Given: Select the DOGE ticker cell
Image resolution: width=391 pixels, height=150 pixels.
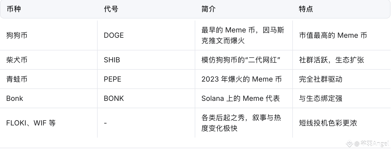Looking at the screenshot, I should [x=114, y=35].
